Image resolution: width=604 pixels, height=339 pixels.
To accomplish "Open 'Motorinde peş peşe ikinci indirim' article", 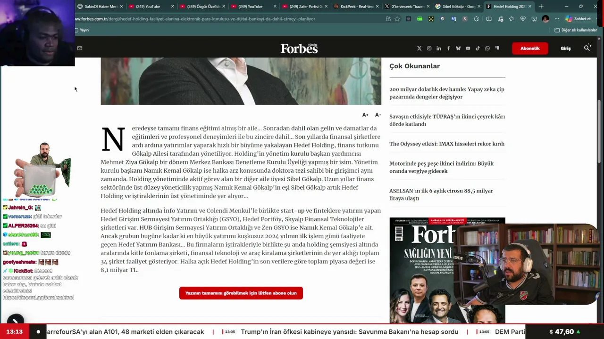I will coord(441,168).
